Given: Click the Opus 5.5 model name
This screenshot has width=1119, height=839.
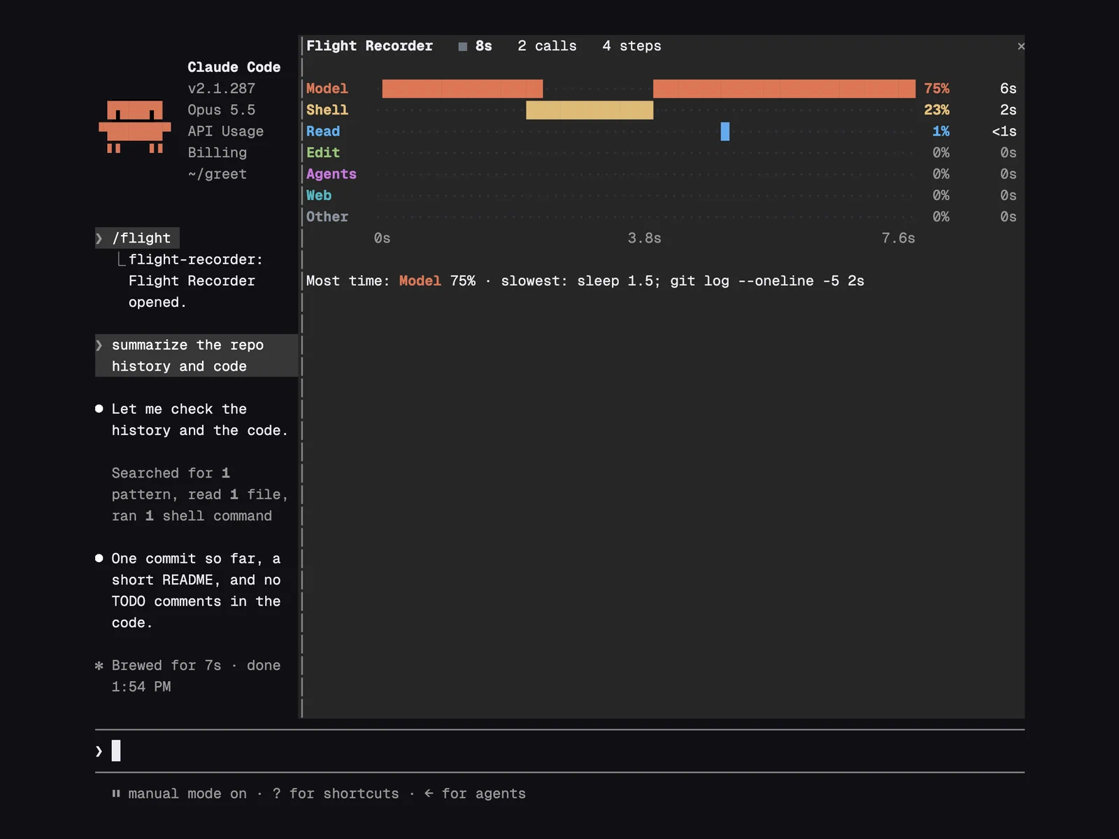Looking at the screenshot, I should pyautogui.click(x=221, y=110).
